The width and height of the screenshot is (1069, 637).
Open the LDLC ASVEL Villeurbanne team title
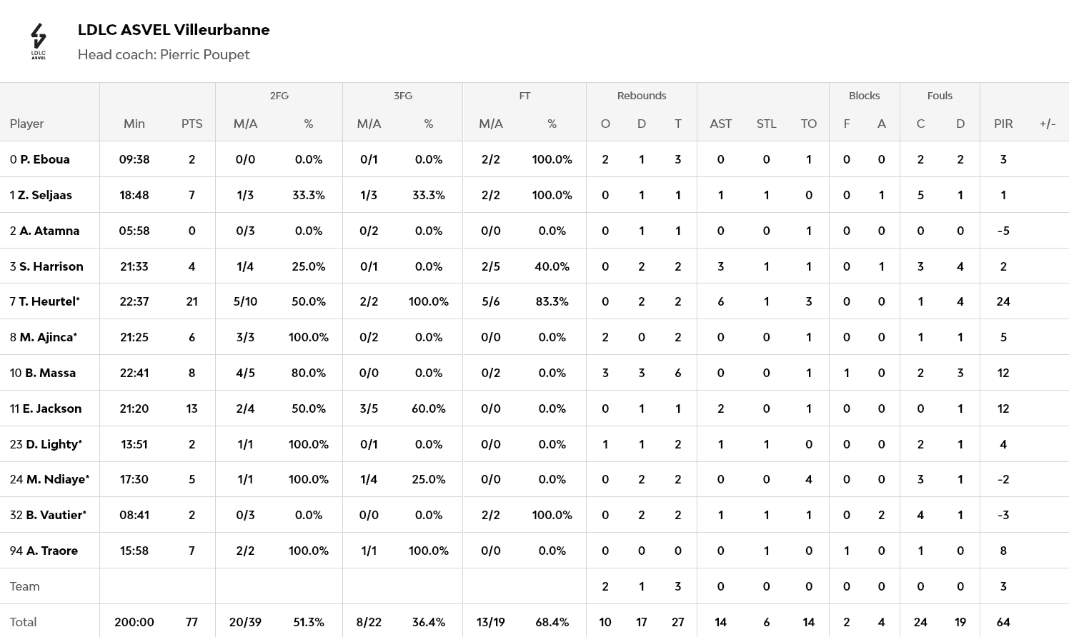click(x=174, y=30)
